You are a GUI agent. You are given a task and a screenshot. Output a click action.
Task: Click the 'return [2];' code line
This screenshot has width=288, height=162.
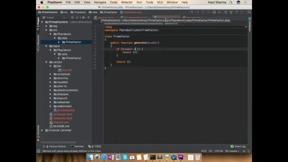click(x=130, y=52)
